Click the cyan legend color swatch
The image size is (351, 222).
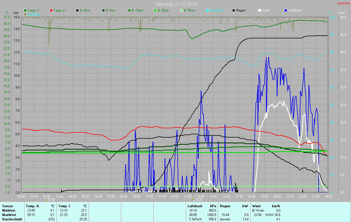[208, 10]
